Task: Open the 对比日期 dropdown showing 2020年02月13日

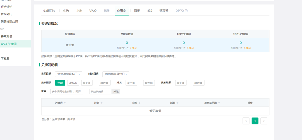Action: tap(116, 74)
